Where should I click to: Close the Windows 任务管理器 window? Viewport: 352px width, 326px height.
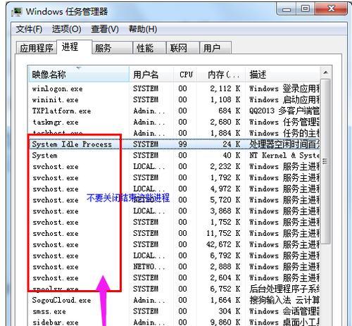coord(331,9)
